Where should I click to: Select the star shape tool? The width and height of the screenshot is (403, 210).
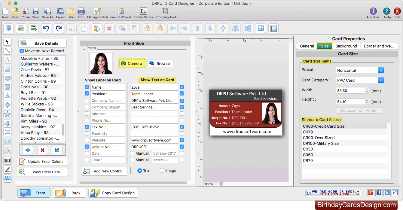pyautogui.click(x=8, y=114)
